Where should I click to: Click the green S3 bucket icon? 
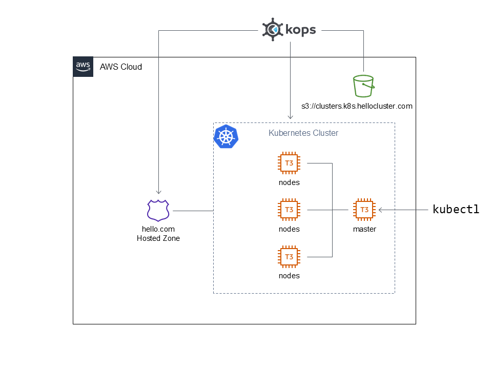pyautogui.click(x=363, y=86)
